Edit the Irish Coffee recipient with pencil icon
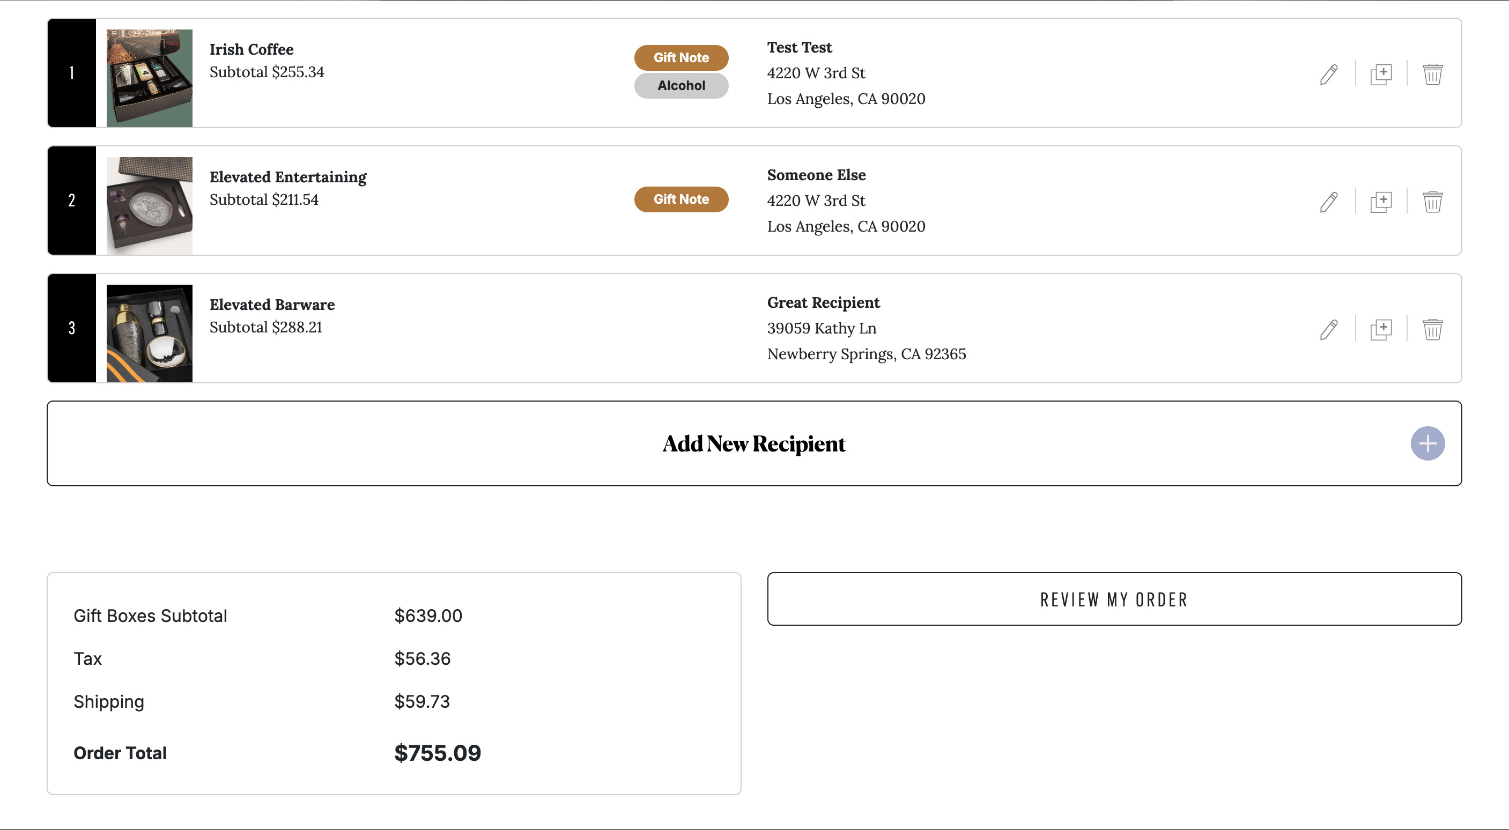The width and height of the screenshot is (1509, 830). 1329,75
